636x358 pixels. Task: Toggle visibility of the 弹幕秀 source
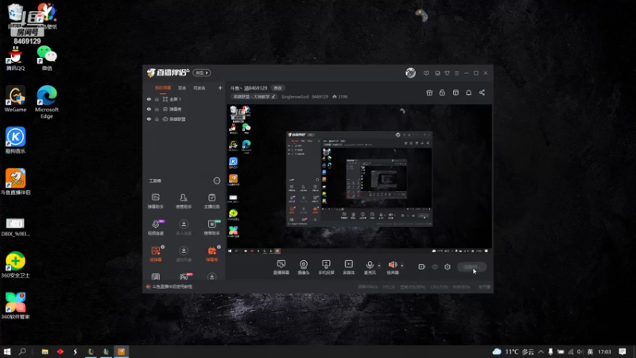coord(149,109)
